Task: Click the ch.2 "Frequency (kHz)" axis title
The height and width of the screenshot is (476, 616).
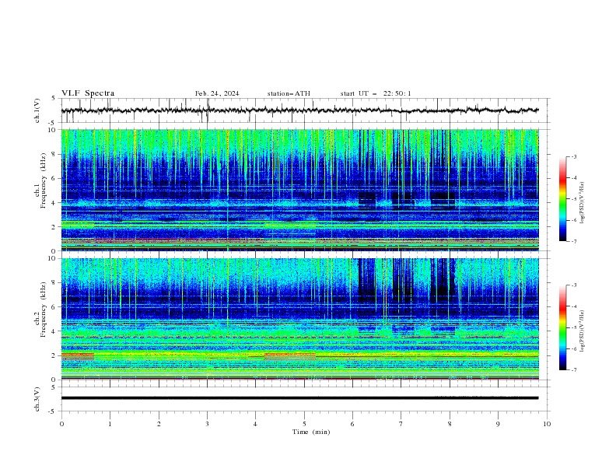Action: (x=44, y=309)
